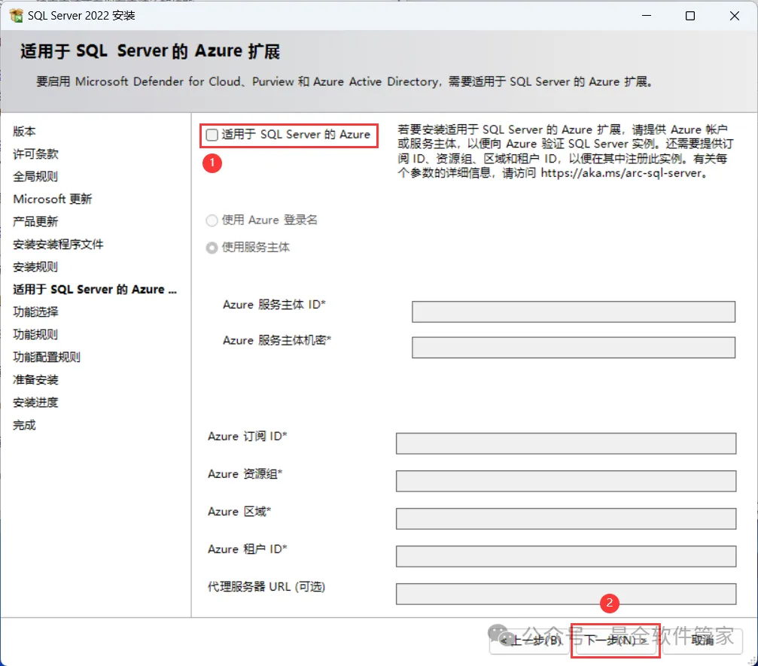Click the 下一步(N) button

tap(616, 640)
